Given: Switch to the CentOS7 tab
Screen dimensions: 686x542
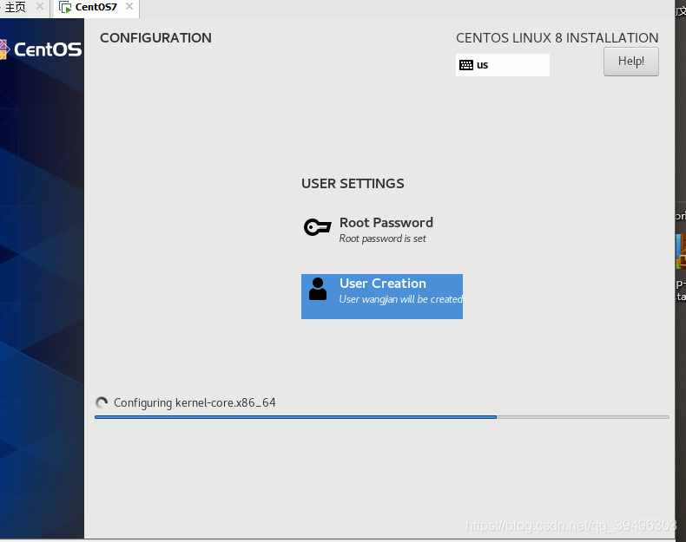Looking at the screenshot, I should [96, 8].
